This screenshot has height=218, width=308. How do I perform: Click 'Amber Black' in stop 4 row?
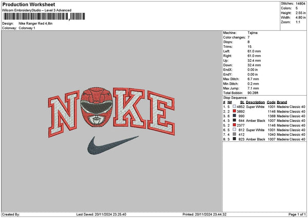(x=256, y=121)
